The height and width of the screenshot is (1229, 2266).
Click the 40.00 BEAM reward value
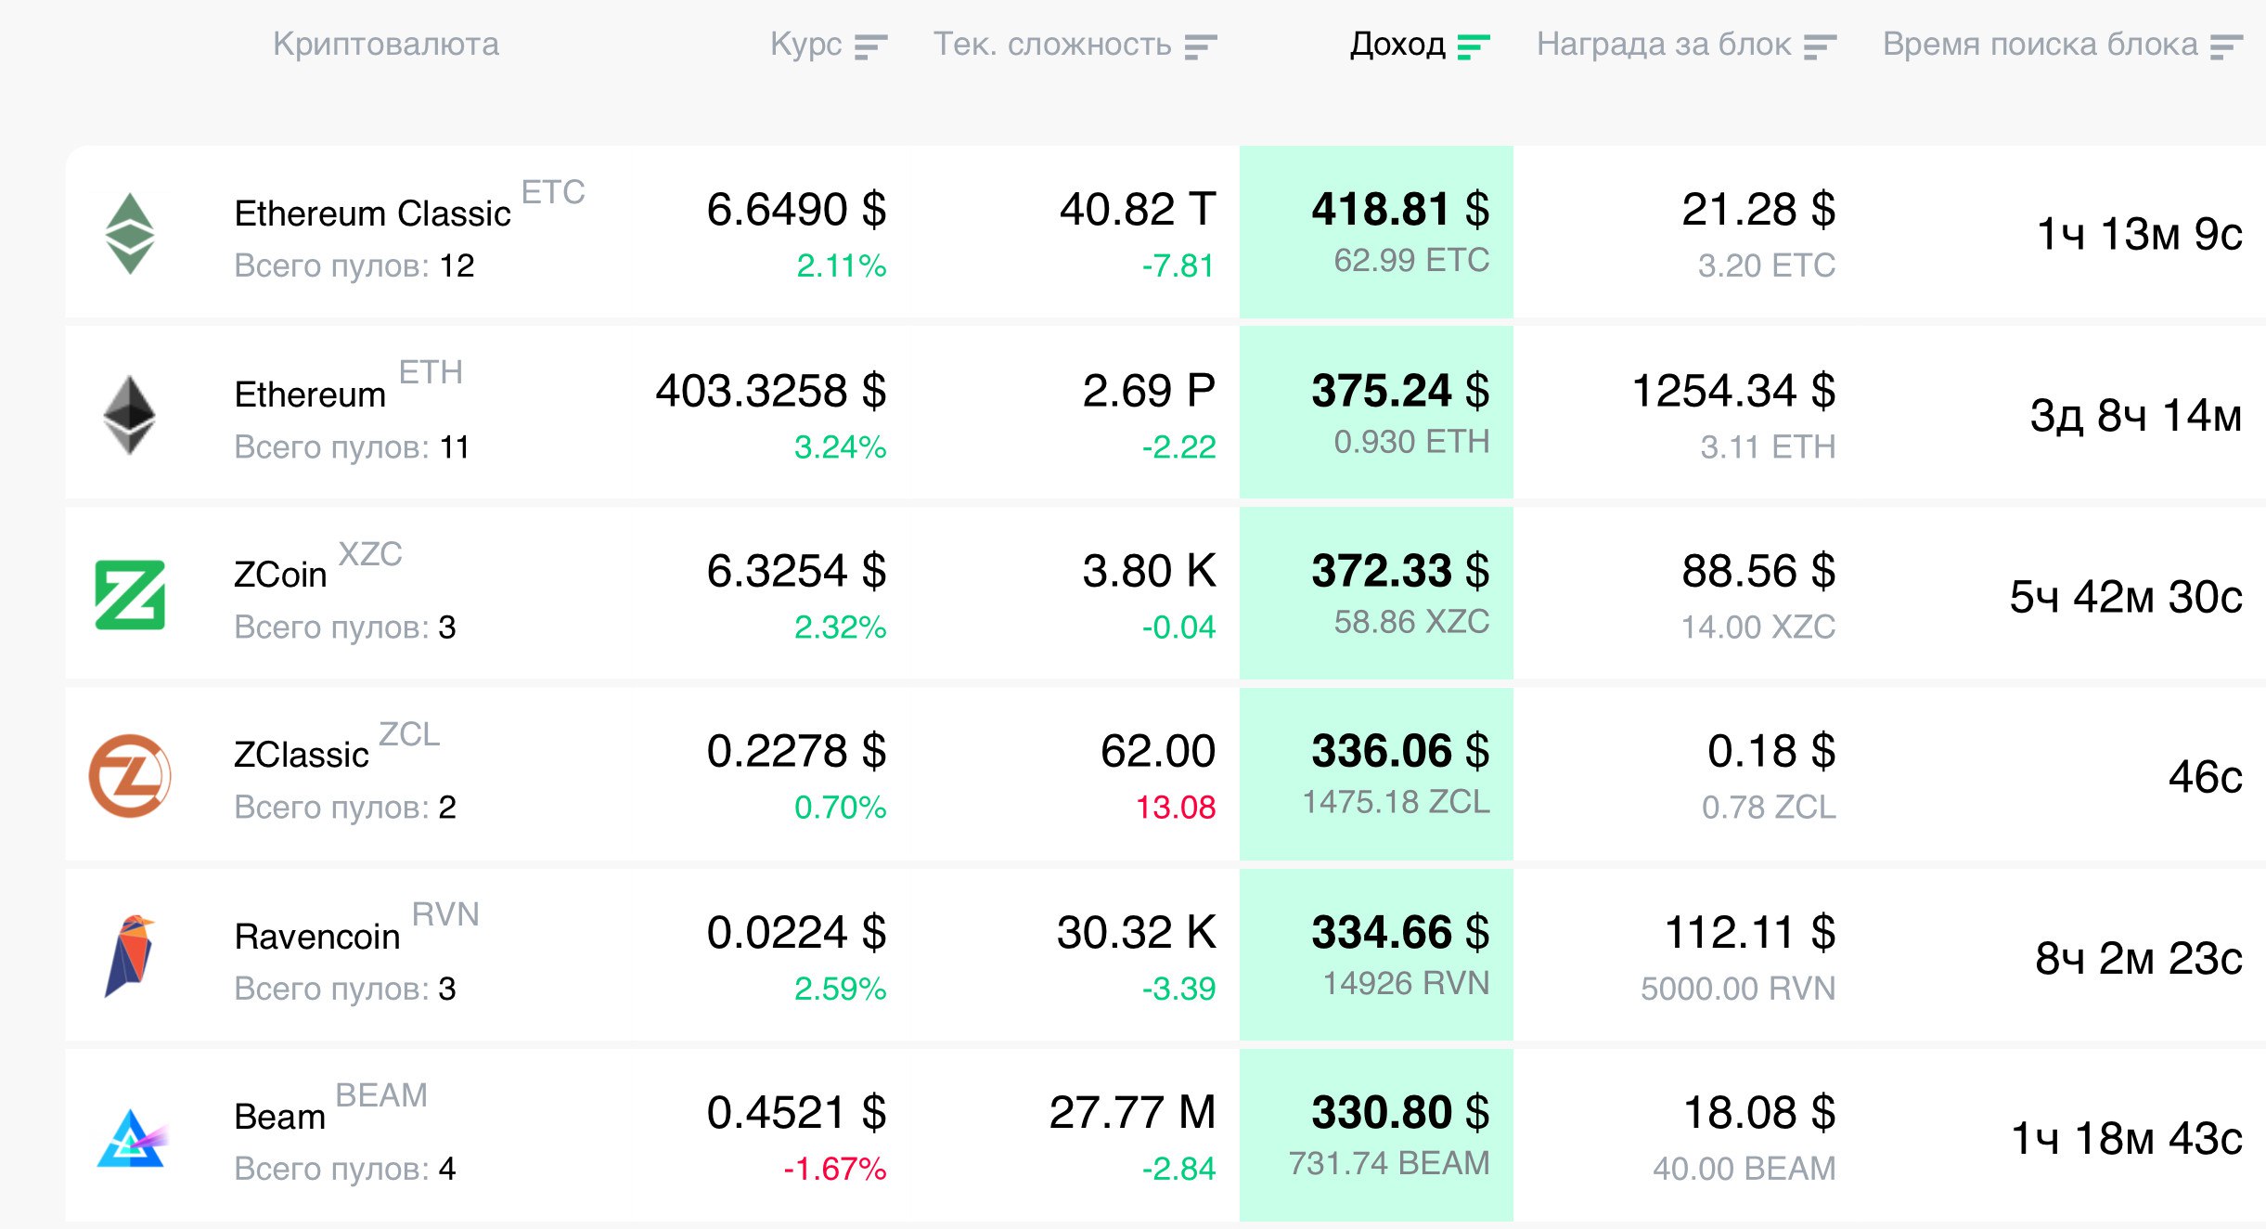click(1745, 1169)
